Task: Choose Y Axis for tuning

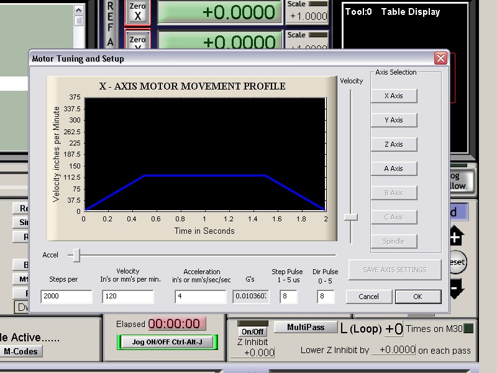Action: click(x=394, y=120)
